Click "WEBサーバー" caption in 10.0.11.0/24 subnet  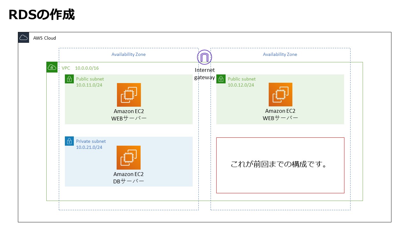coord(129,118)
